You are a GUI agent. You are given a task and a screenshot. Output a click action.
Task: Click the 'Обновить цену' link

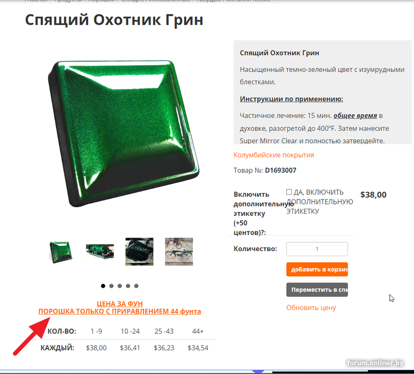[x=311, y=307]
